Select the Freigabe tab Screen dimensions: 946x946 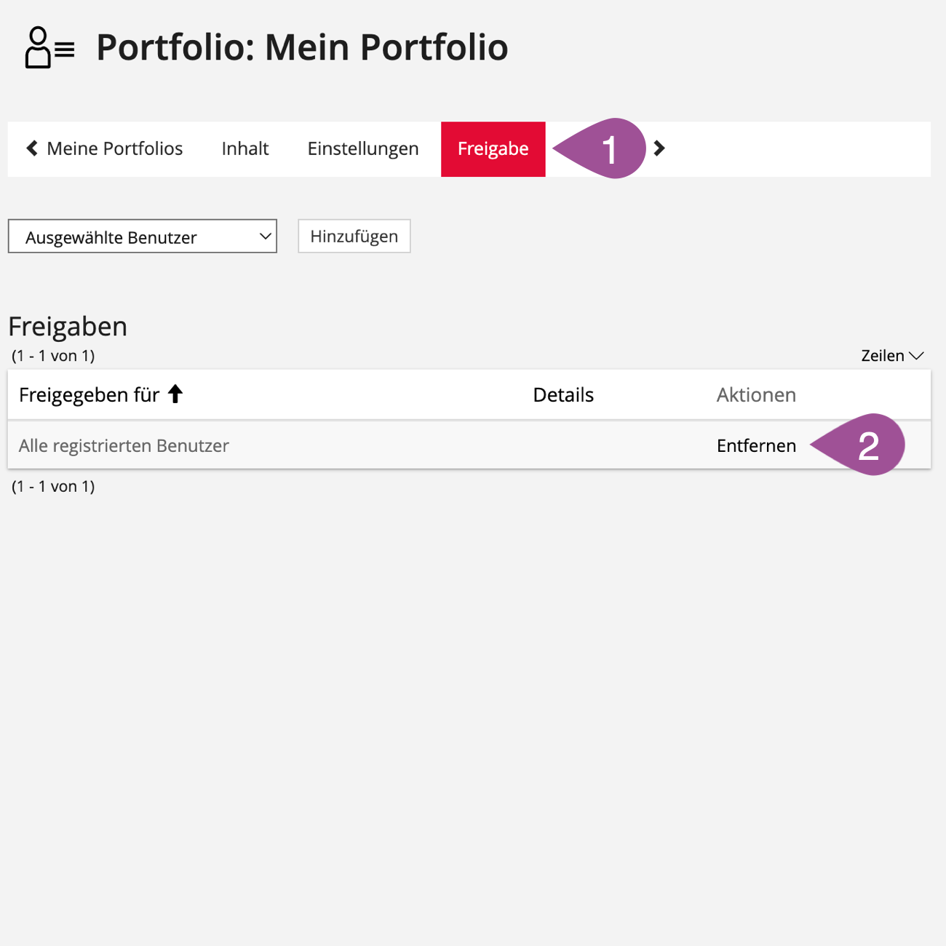pos(493,148)
